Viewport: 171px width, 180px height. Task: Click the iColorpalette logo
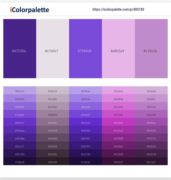[x=30, y=10]
